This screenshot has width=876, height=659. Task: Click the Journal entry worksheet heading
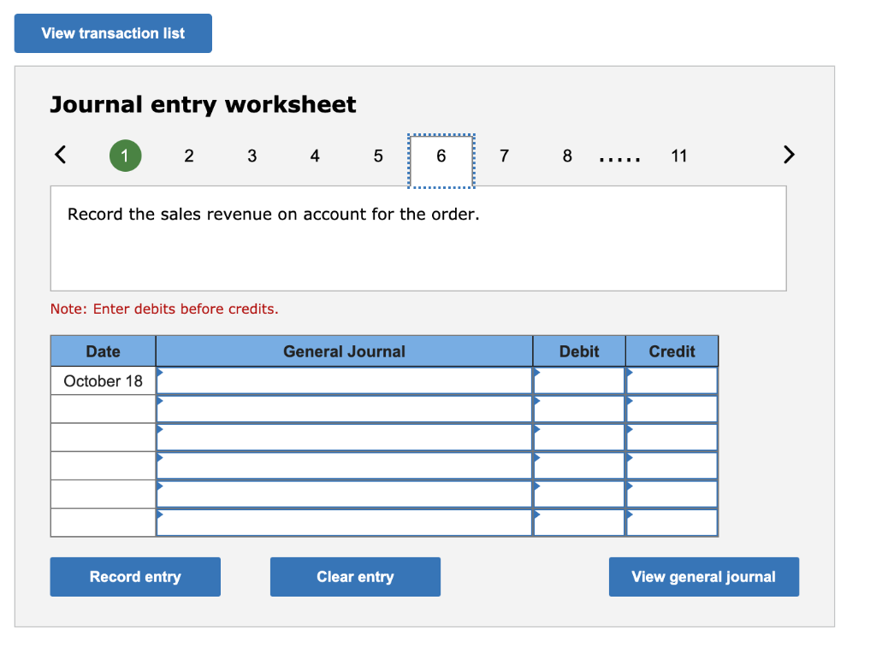[203, 105]
